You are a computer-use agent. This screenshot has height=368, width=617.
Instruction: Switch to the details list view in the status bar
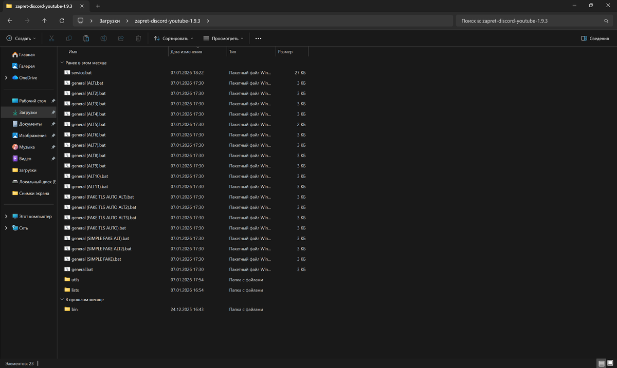tap(601, 363)
